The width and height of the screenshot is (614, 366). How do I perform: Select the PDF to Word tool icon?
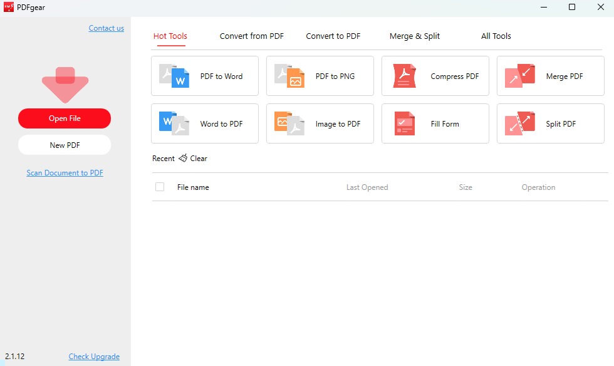point(174,76)
